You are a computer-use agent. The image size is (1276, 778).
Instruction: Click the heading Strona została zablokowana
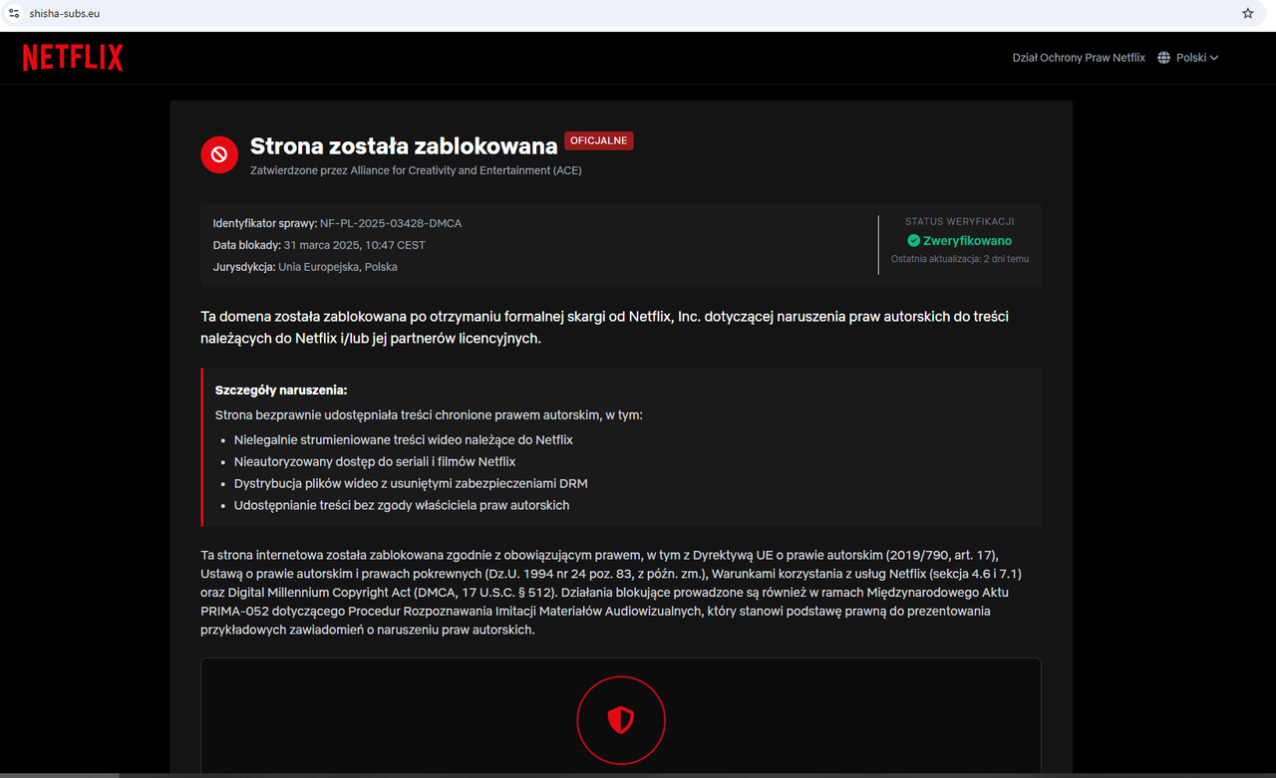(404, 145)
